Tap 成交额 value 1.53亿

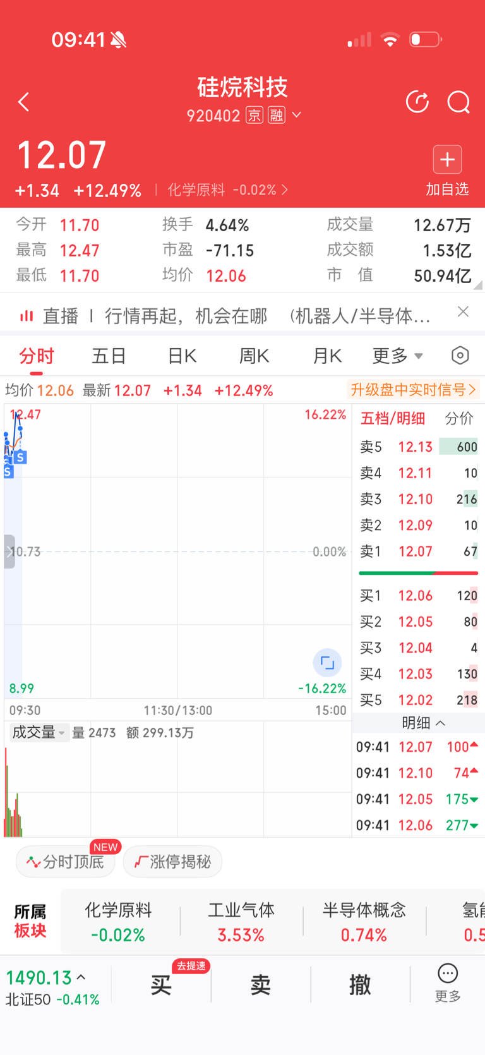pos(446,250)
